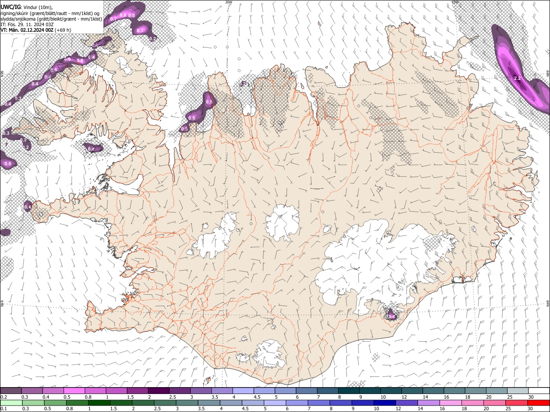Screen dimensions: 550x412
Task: Select the periwinkle 5 swatch on the rain scale
Action: click(x=275, y=403)
